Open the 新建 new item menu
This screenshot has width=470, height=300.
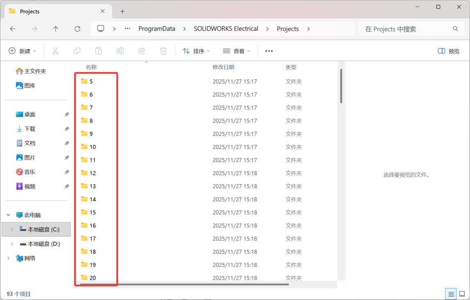click(x=23, y=51)
